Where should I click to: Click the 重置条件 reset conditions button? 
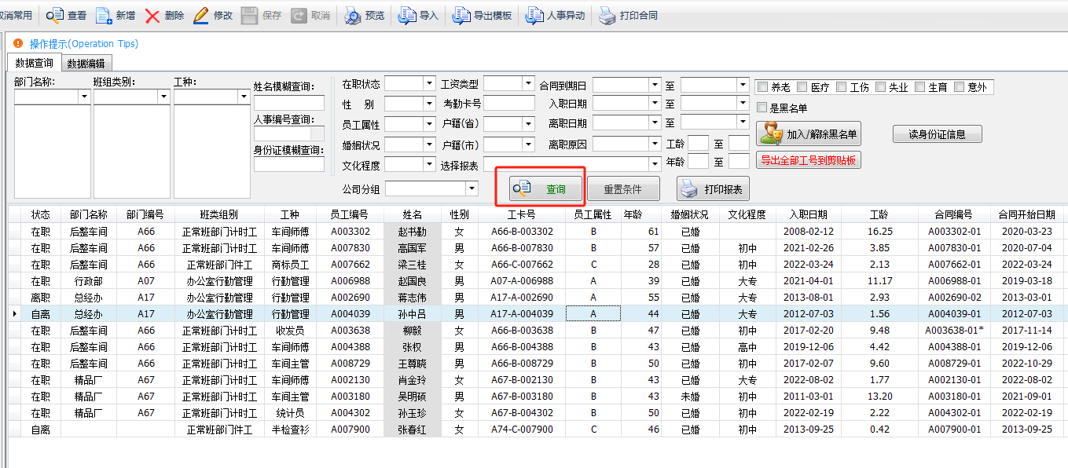623,188
